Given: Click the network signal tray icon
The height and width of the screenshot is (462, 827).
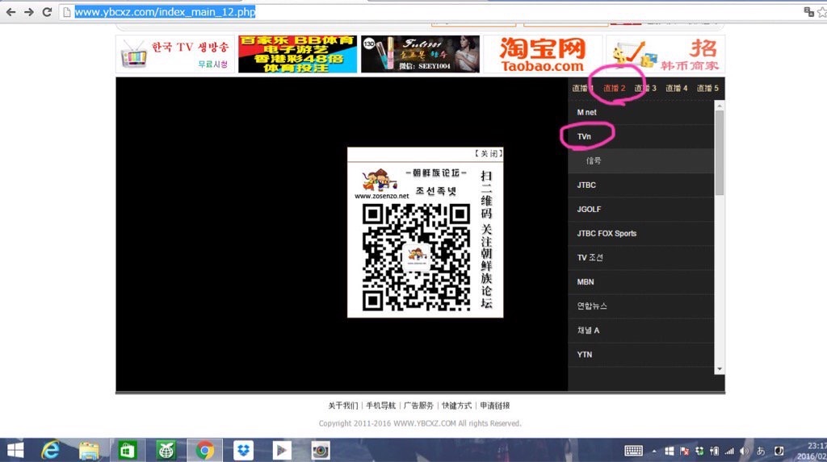Looking at the screenshot, I should (729, 451).
